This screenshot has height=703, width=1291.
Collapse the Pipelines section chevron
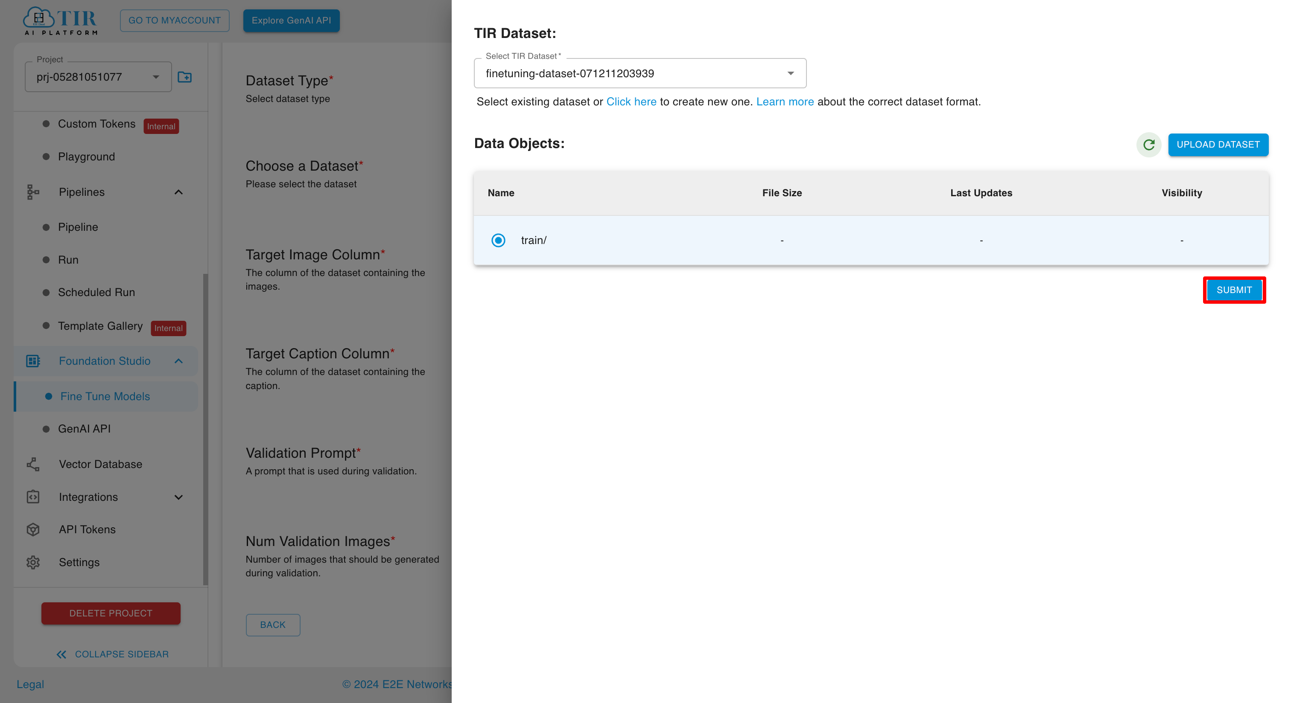[x=178, y=192]
